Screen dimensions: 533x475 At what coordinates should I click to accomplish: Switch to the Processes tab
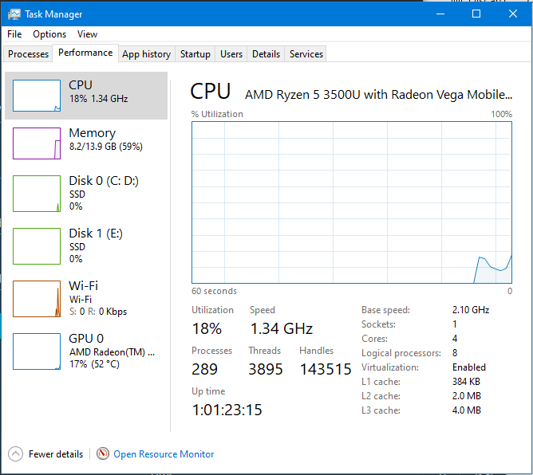tap(28, 54)
